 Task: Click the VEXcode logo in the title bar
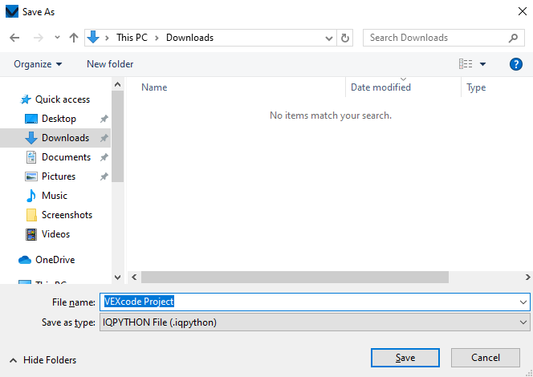coord(12,11)
